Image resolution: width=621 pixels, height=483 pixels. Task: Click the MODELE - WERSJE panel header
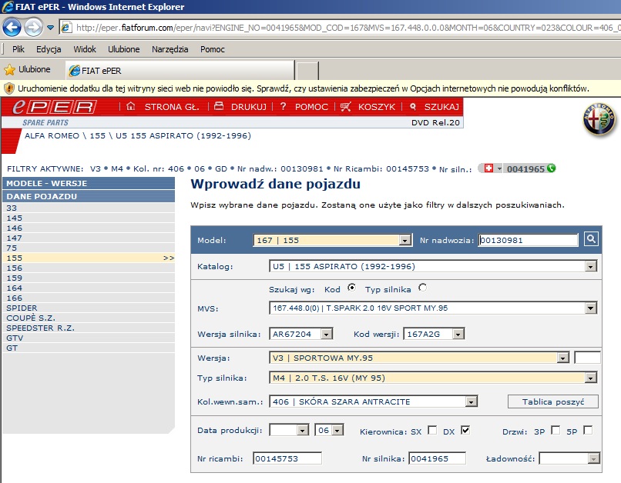[x=89, y=183]
